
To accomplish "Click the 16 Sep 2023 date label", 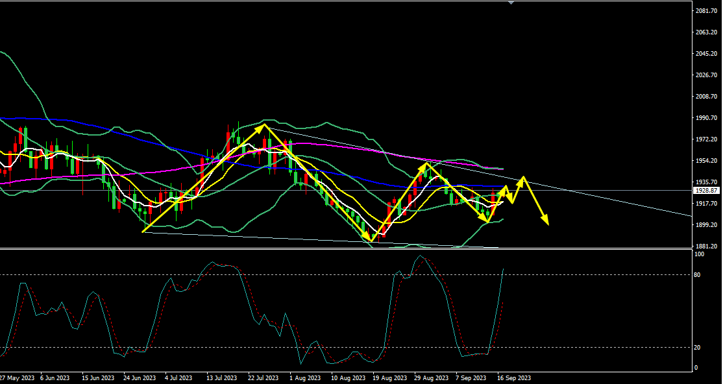I will (514, 378).
